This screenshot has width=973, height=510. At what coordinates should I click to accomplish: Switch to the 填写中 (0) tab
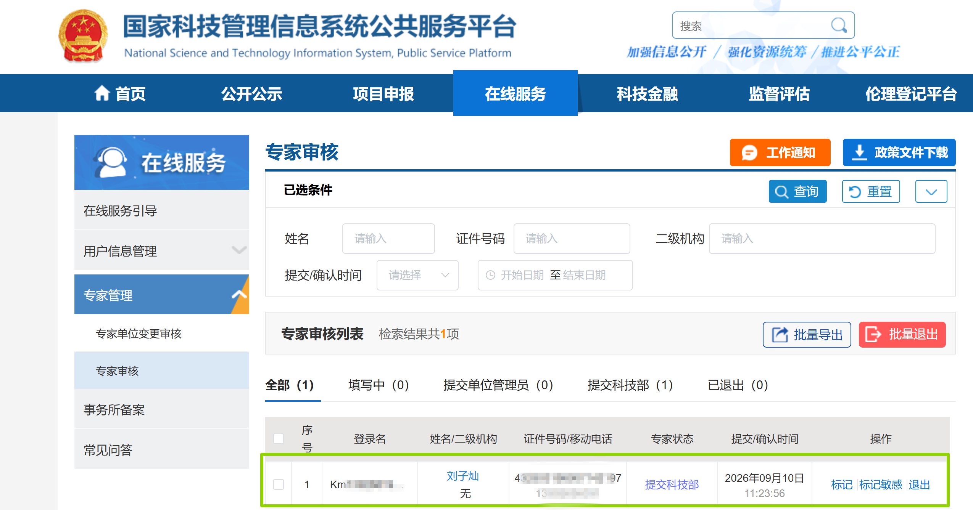(379, 385)
